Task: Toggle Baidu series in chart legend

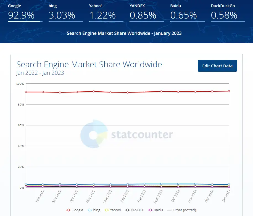Action: click(156, 210)
